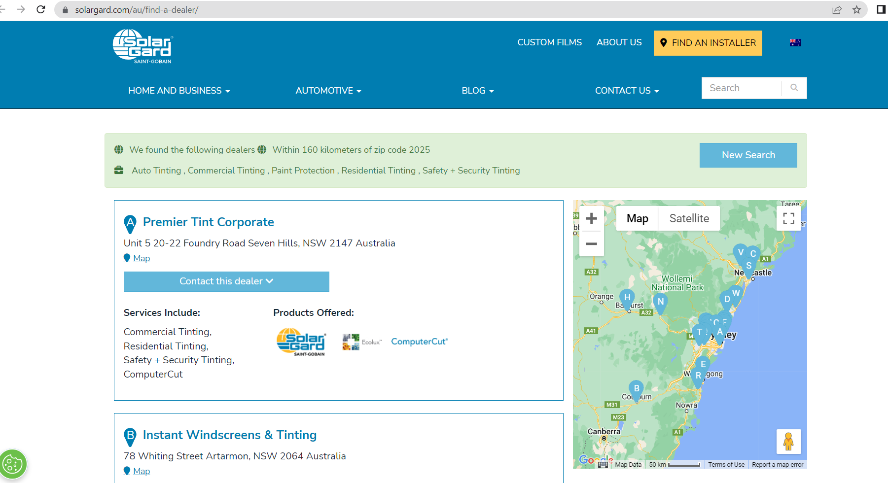This screenshot has width=888, height=483.
Task: Start a New Search
Action: click(x=748, y=155)
